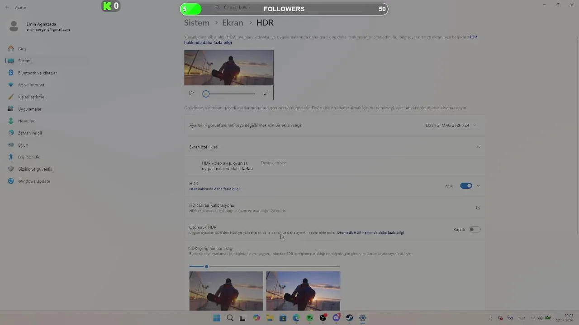The height and width of the screenshot is (325, 579).
Task: Click the Zaman ve dil clock icon
Action: (11, 133)
